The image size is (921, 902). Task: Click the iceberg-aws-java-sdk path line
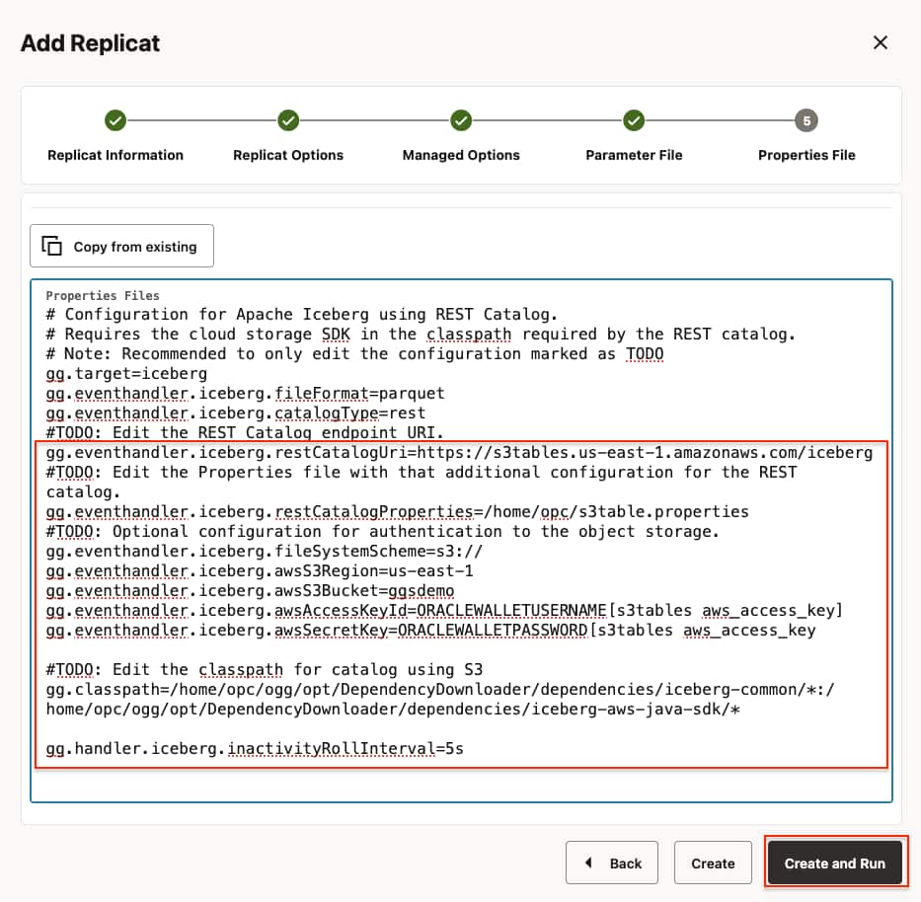tap(393, 709)
